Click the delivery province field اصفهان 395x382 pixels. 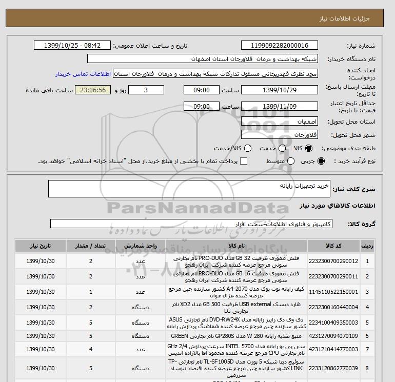[280, 122]
